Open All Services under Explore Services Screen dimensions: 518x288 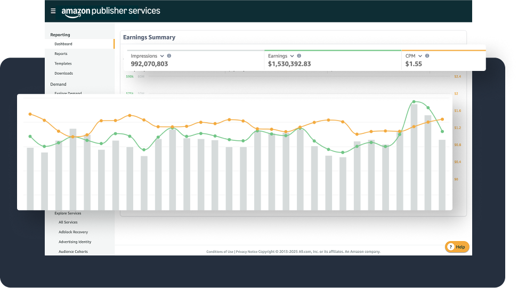[68, 222]
